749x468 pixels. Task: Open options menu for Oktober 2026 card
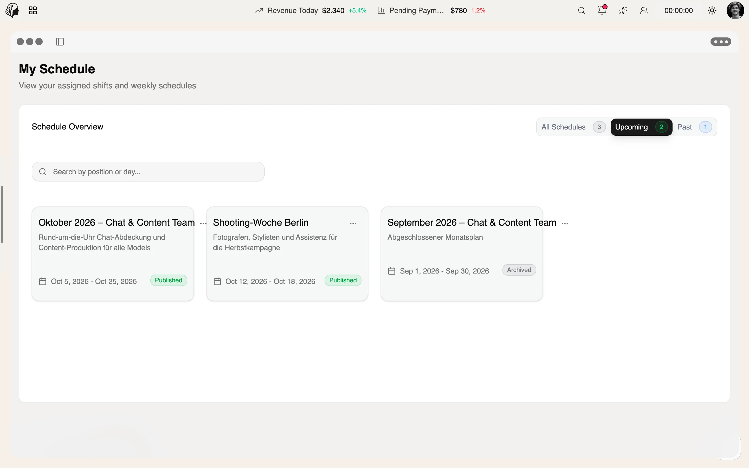click(203, 224)
